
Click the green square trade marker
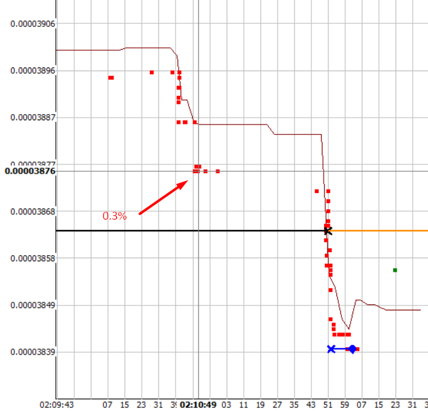395,271
